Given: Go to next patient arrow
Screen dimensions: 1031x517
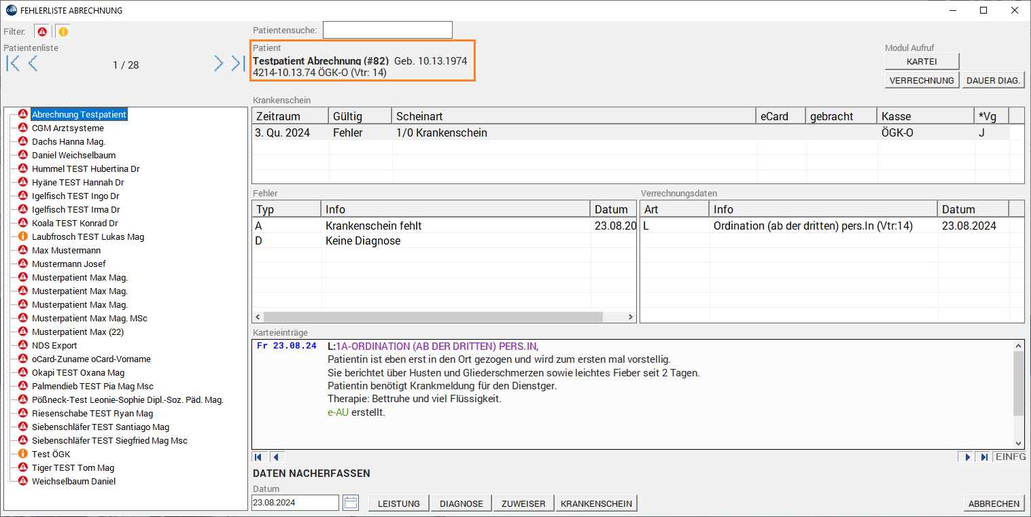Looking at the screenshot, I should pos(218,64).
